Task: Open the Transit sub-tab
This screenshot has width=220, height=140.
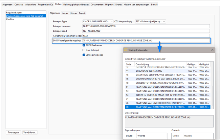Action: (x=82, y=13)
